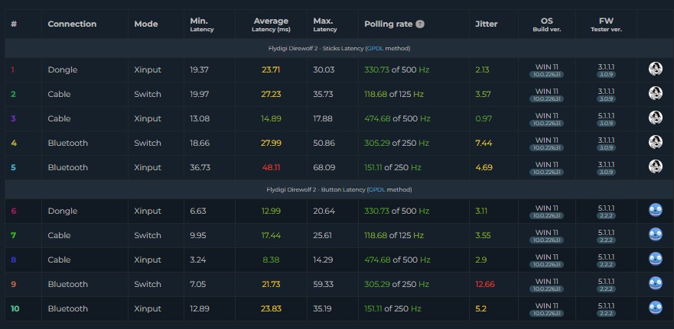Screen dimensions: 674x329
Task: Click Flydigi Direwolf 2 Button Latency section header
Action: (x=339, y=189)
